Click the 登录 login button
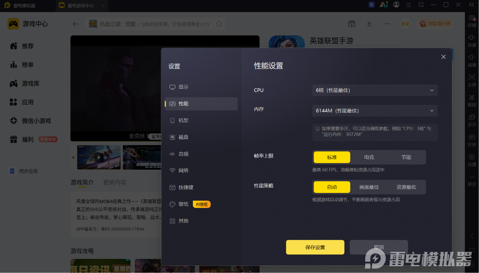 (405, 24)
